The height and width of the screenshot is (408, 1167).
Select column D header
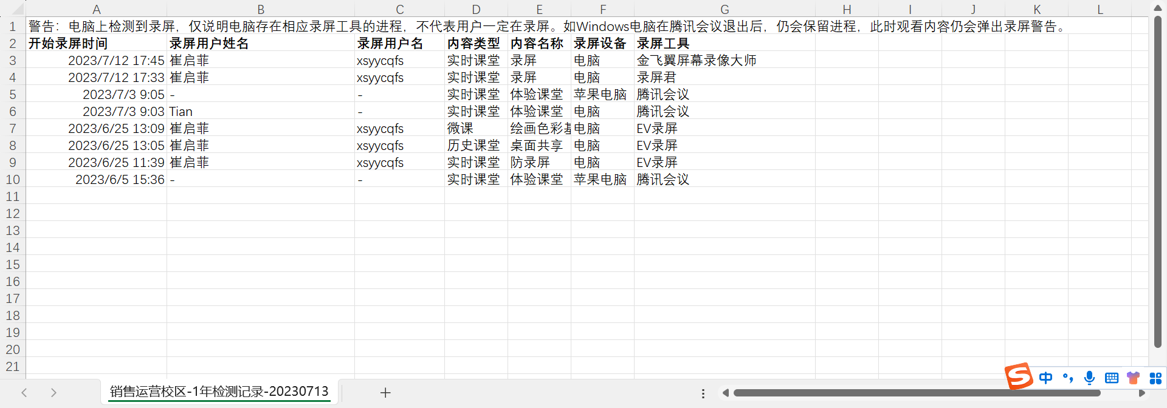point(476,9)
